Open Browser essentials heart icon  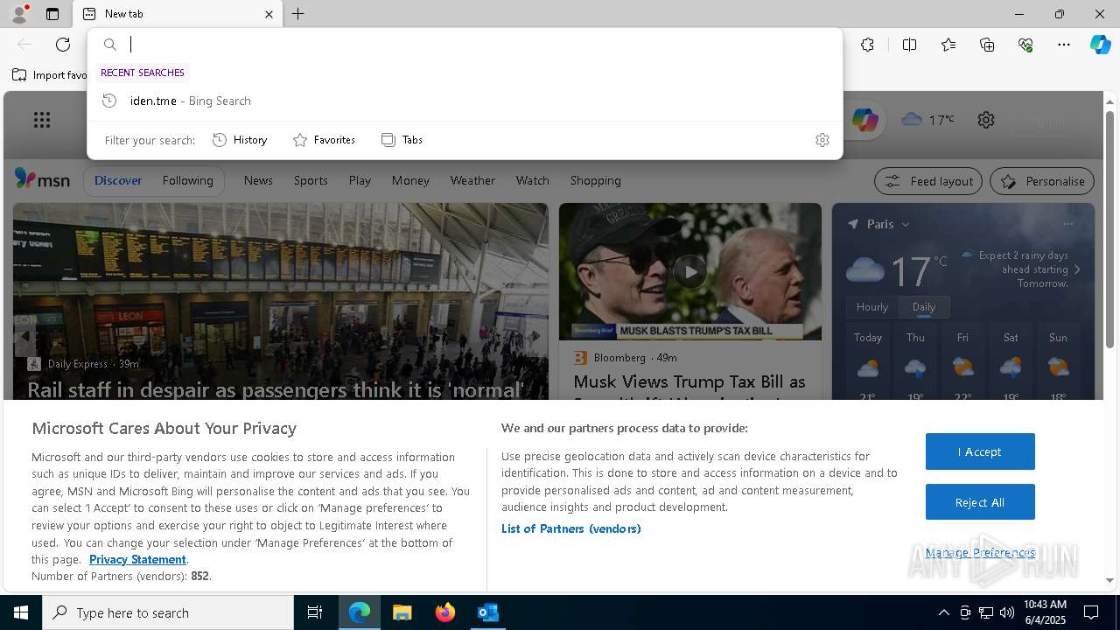[x=1025, y=45]
